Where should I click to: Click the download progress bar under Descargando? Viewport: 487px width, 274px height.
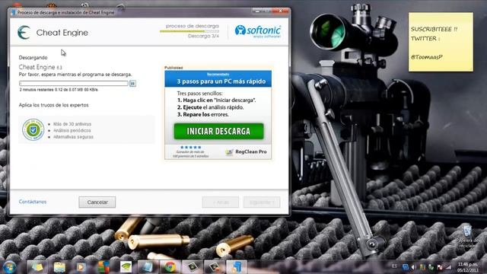74,83
